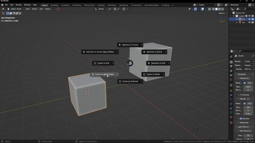Open the pivot point link icon dropdown
Image resolution: width=255 pixels, height=143 pixels.
pyautogui.click(x=110, y=9)
